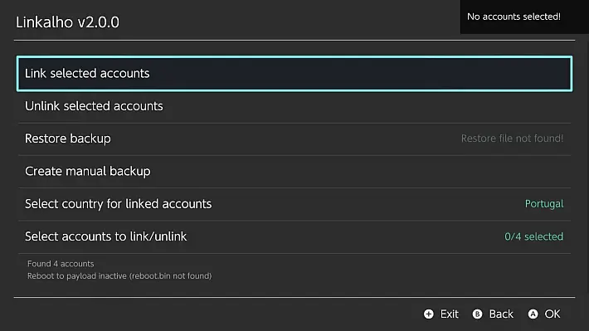The width and height of the screenshot is (589, 331).
Task: Click the Back label
Action: coord(501,314)
